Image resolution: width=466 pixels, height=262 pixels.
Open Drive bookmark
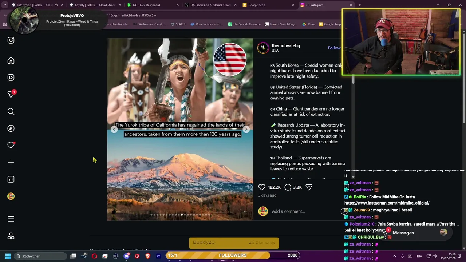click(x=309, y=24)
